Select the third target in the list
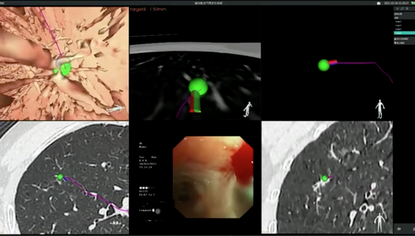 point(398,29)
